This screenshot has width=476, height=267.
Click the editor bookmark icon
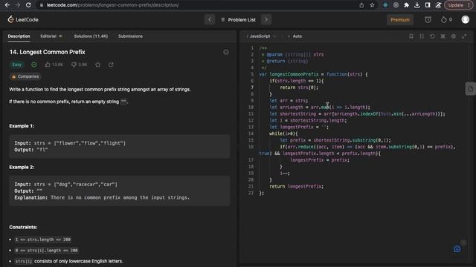pyautogui.click(x=411, y=36)
